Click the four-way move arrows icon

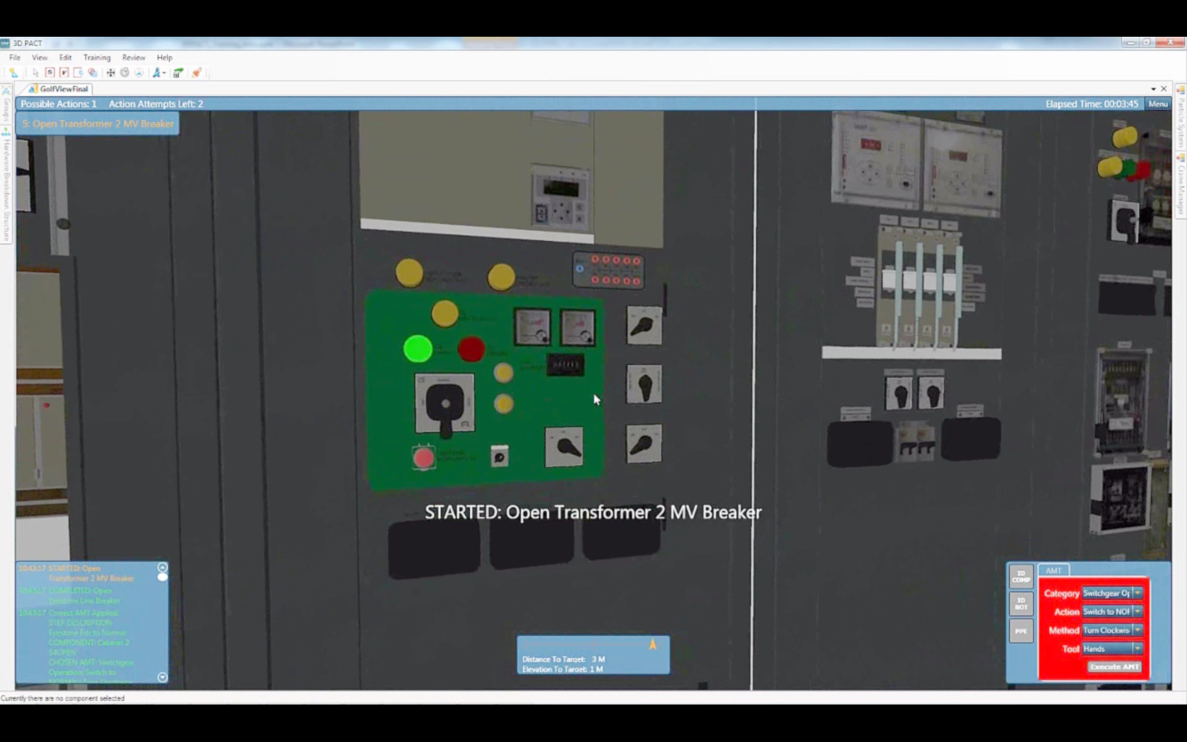click(110, 73)
